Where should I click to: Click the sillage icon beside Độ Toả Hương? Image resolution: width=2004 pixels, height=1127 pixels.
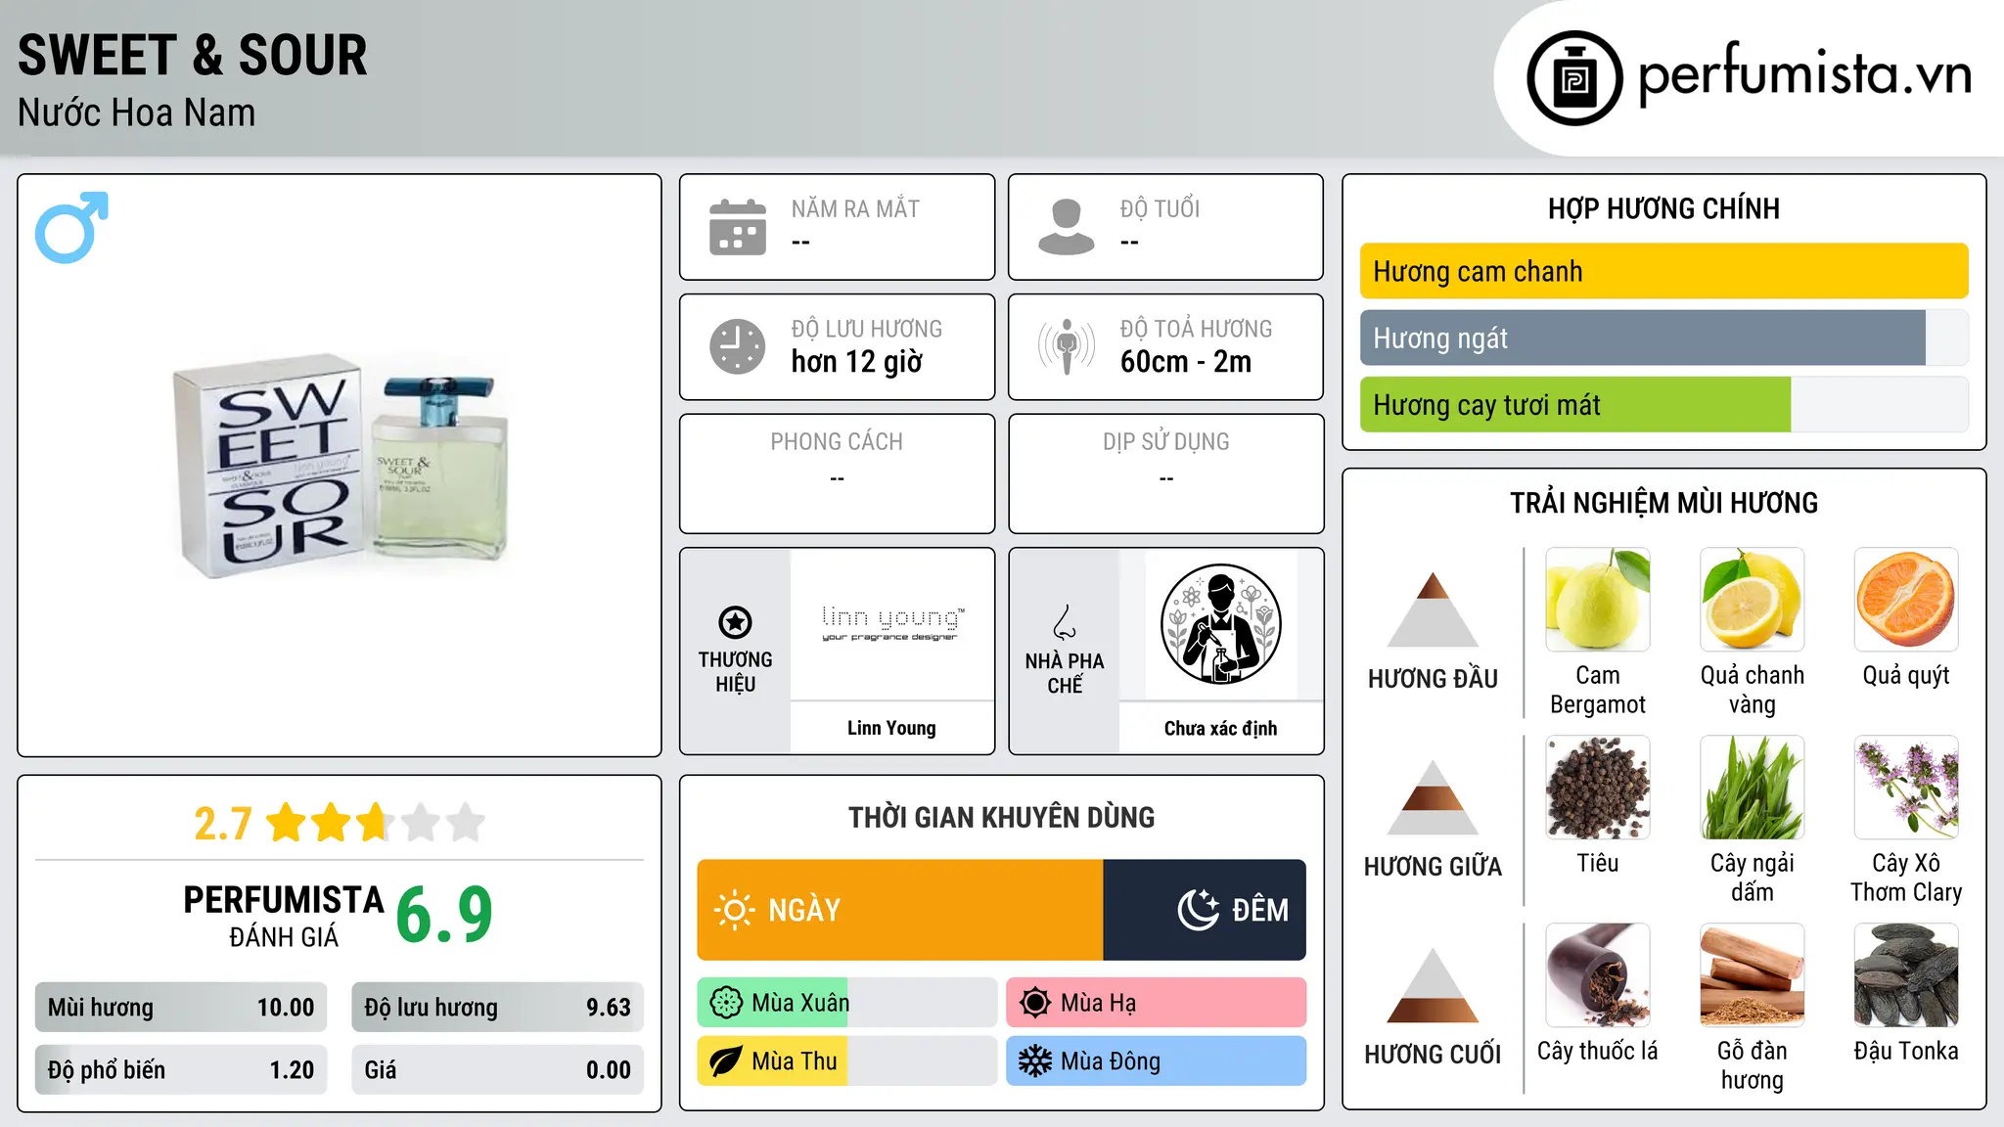click(1067, 346)
